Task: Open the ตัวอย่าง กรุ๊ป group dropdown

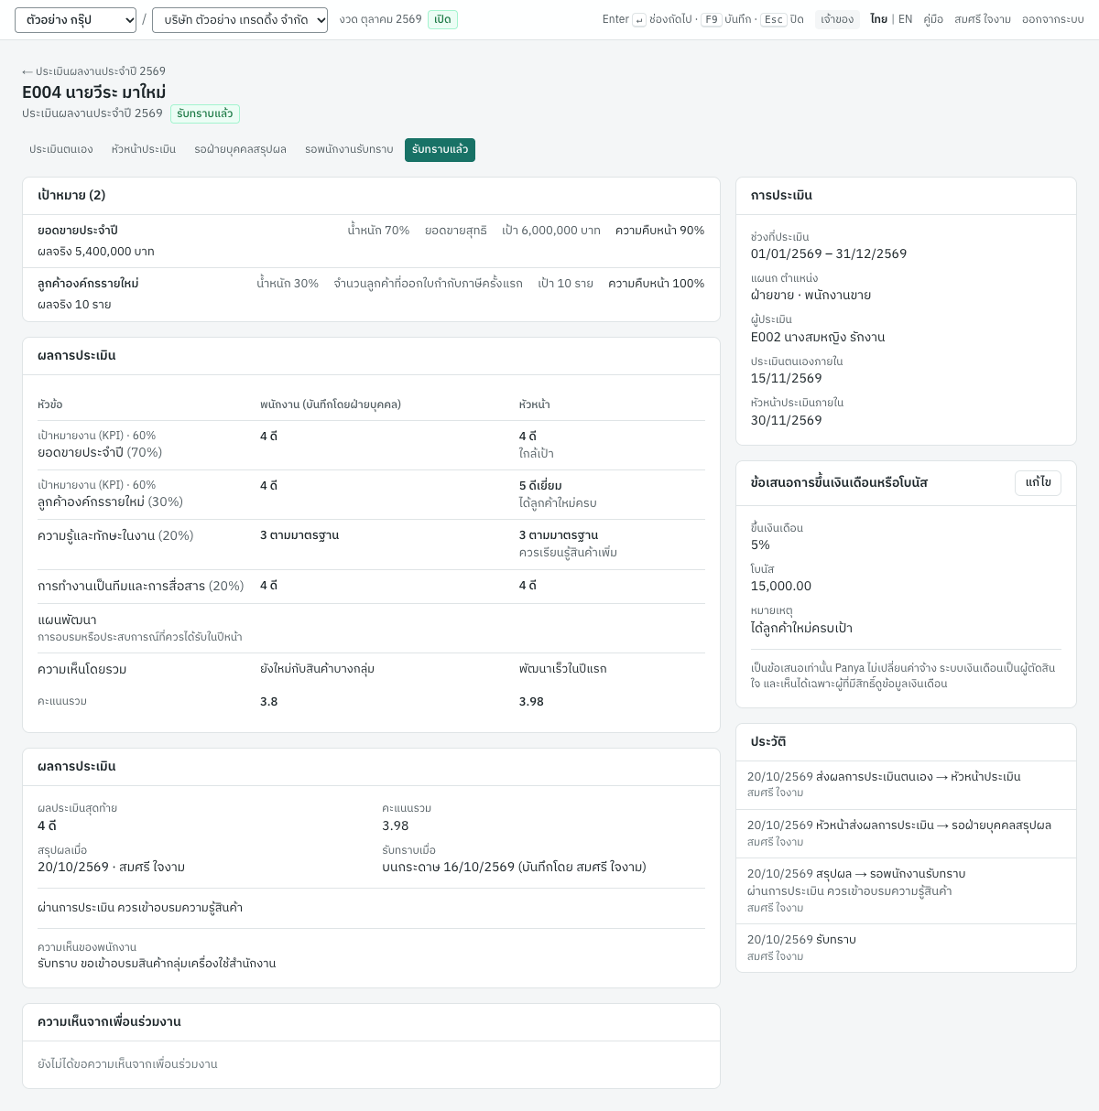Action: (75, 20)
